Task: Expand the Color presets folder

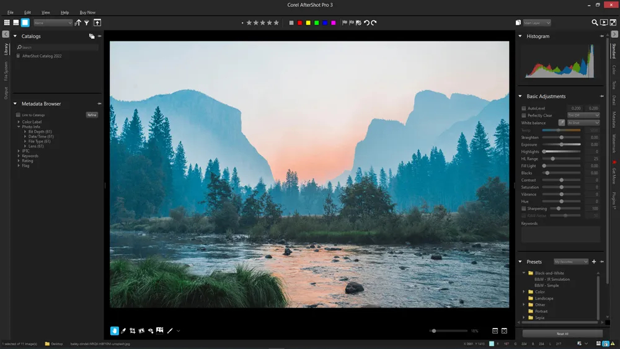Action: click(x=524, y=292)
